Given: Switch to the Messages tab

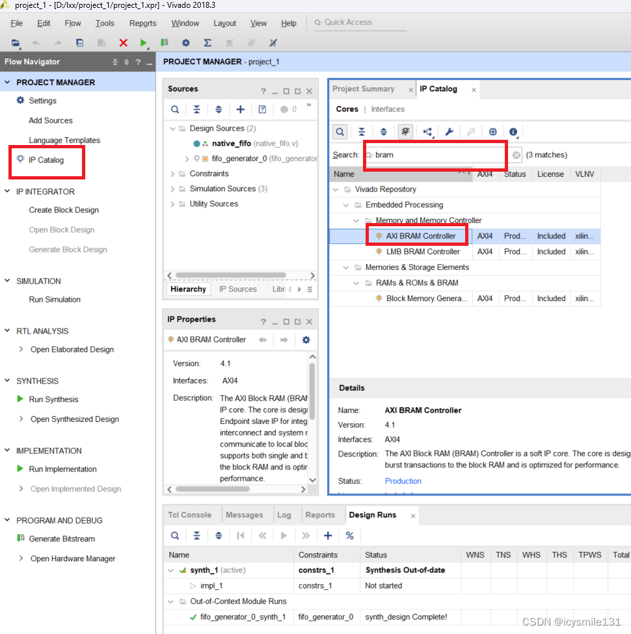Looking at the screenshot, I should point(244,515).
